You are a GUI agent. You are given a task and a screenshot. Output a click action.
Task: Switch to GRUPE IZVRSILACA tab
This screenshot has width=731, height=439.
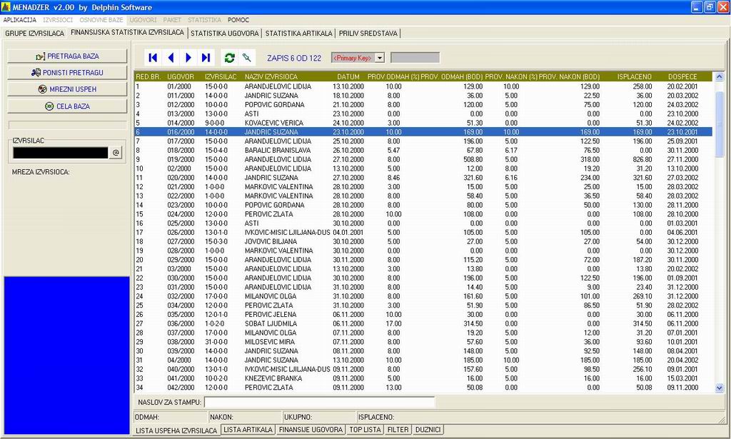[x=35, y=34]
